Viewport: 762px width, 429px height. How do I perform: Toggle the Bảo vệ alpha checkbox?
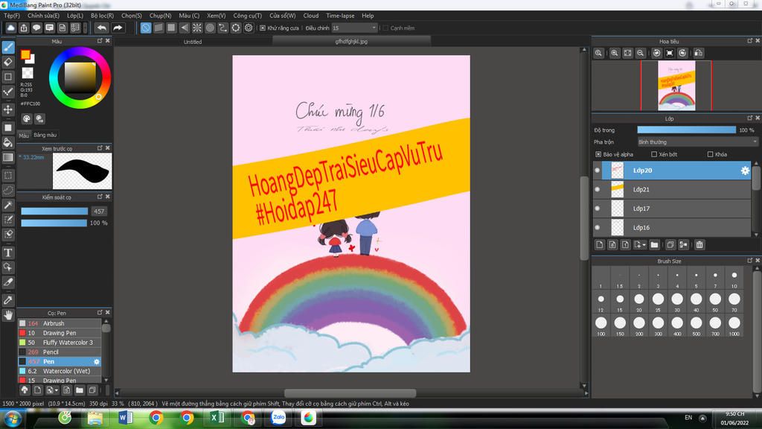(x=598, y=154)
